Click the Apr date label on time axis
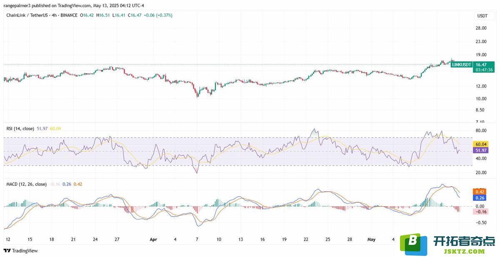The image size is (500, 257). [x=153, y=240]
